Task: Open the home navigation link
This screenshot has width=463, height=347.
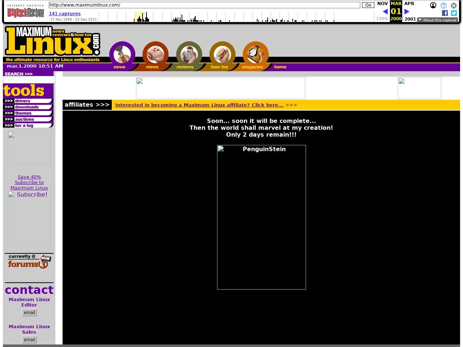Action: [x=280, y=67]
